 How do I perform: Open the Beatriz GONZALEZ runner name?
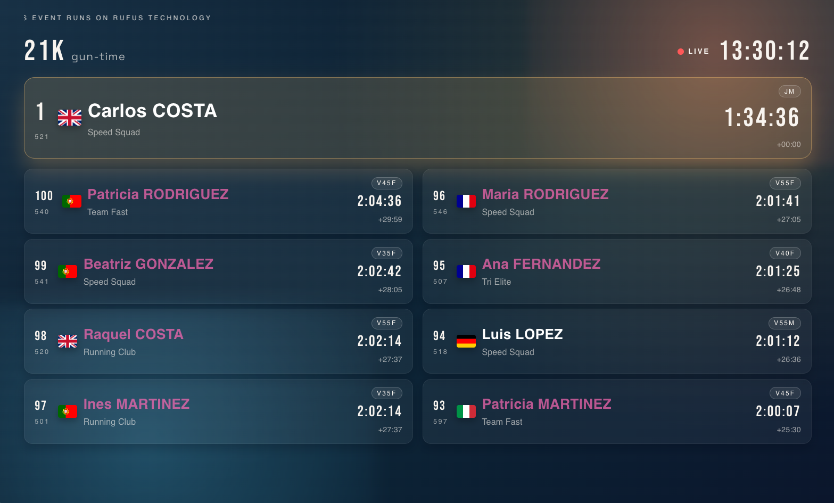148,264
